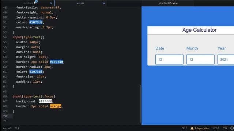Click the unsaved dot on css.css tab
Screen dimensions: 234x131
click(x=104, y=3)
